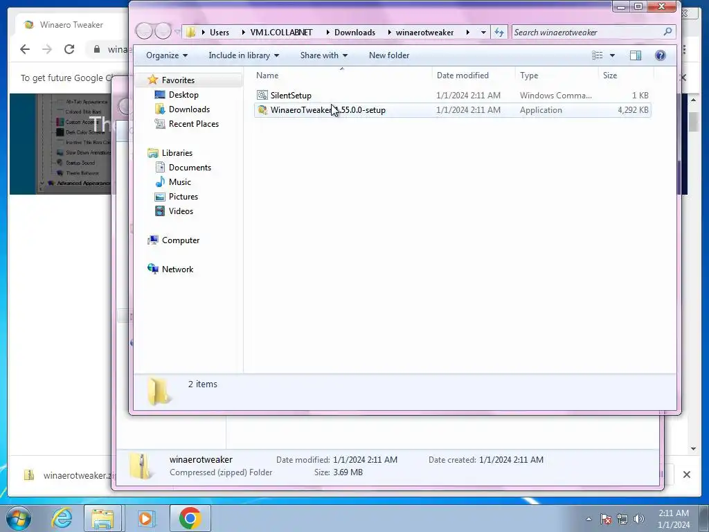Click the folder icon in Explorer address bar

pos(191,32)
